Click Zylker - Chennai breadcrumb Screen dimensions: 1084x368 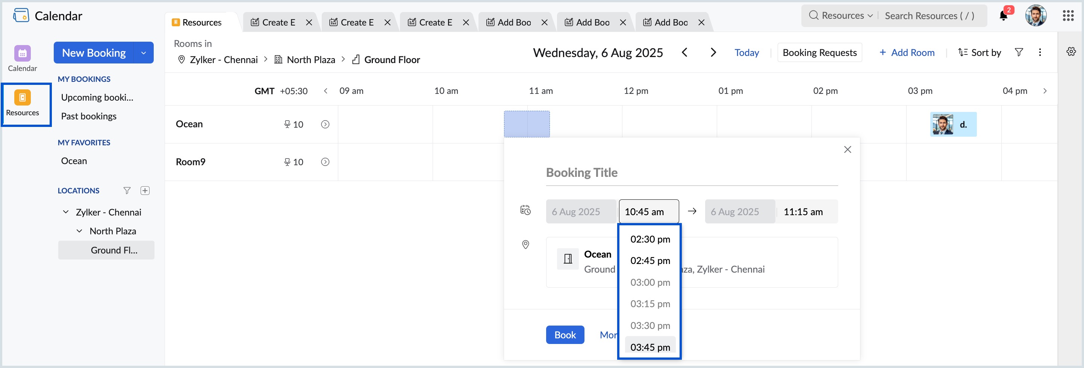223,60
